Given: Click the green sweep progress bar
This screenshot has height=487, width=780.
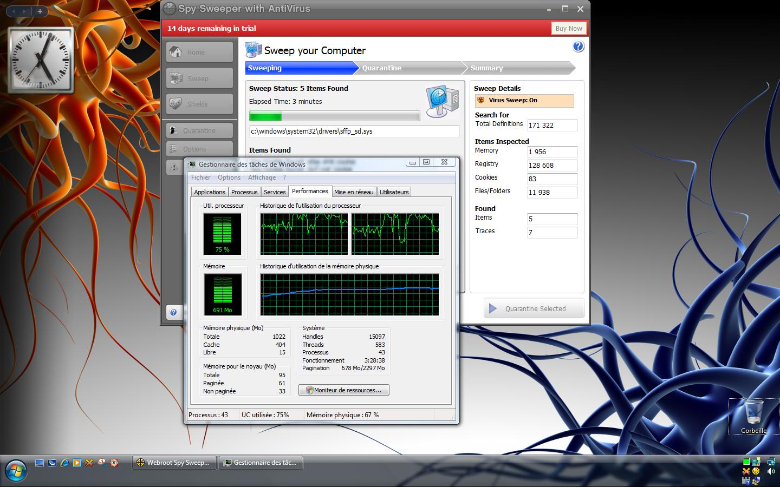Looking at the screenshot, I should pyautogui.click(x=334, y=116).
